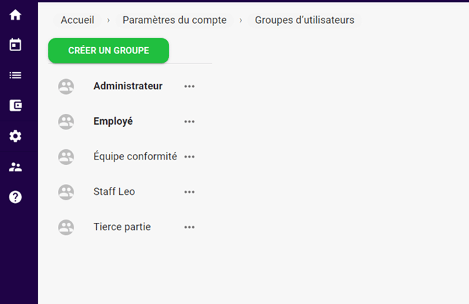Viewport: 469px width, 304px height.
Task: Open the help question mark icon
Action: click(15, 197)
